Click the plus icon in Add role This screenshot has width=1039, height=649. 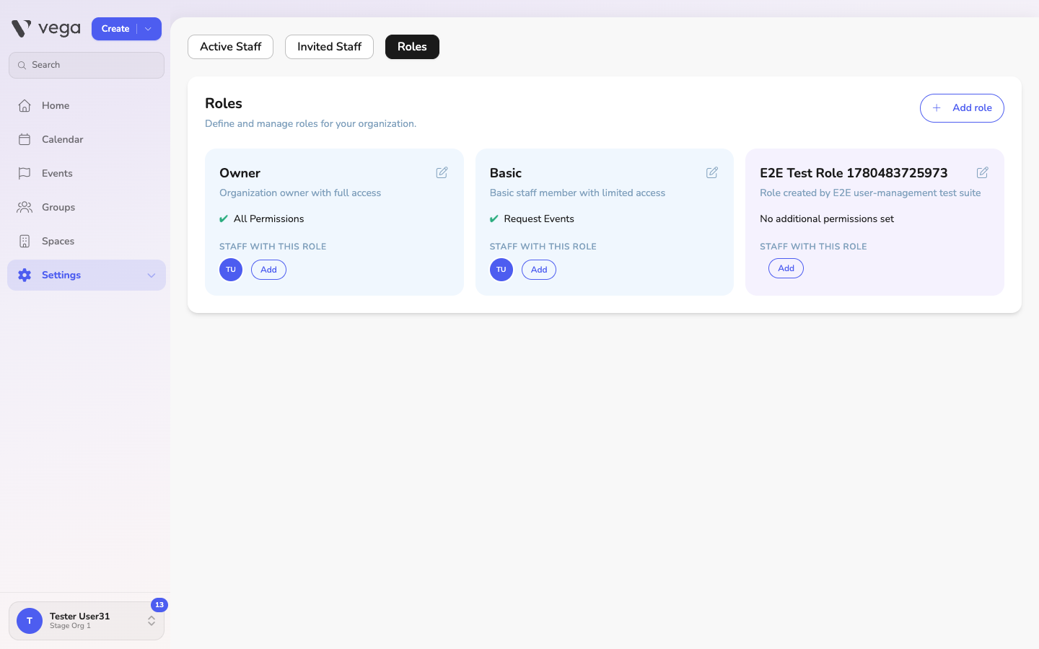point(937,108)
